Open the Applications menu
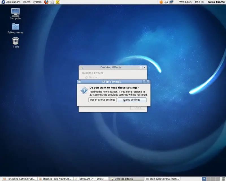 coord(13,2)
